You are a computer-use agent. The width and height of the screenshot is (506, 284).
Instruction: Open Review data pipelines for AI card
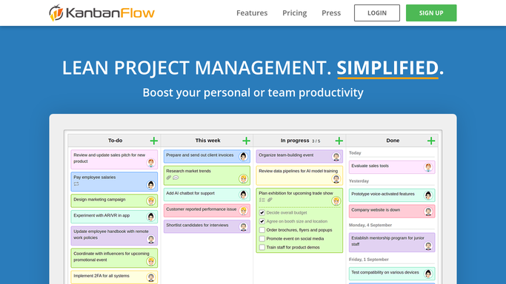[299, 175]
